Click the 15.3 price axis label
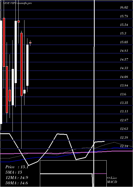This screenshot has height=187, width=133. click(123, 33)
